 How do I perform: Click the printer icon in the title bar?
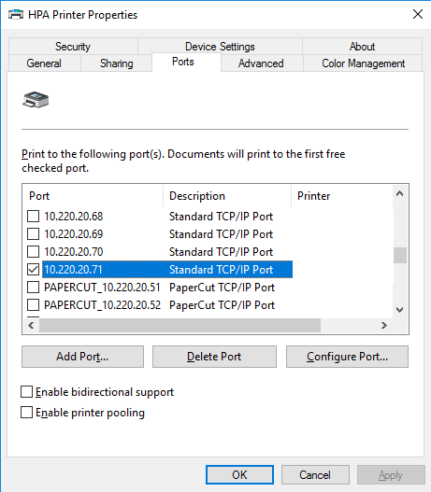click(x=16, y=14)
